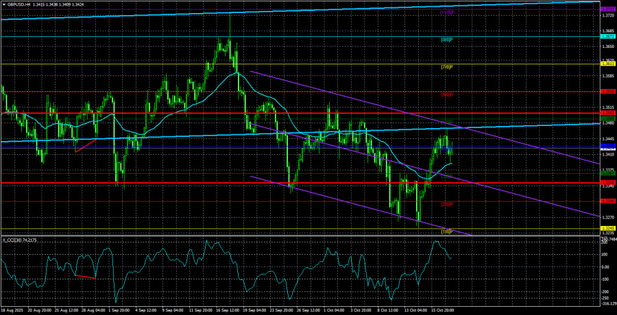Viewport: 617px width, 315px height.
Task: Click the red divergence line on price chart
Action: pos(85,144)
